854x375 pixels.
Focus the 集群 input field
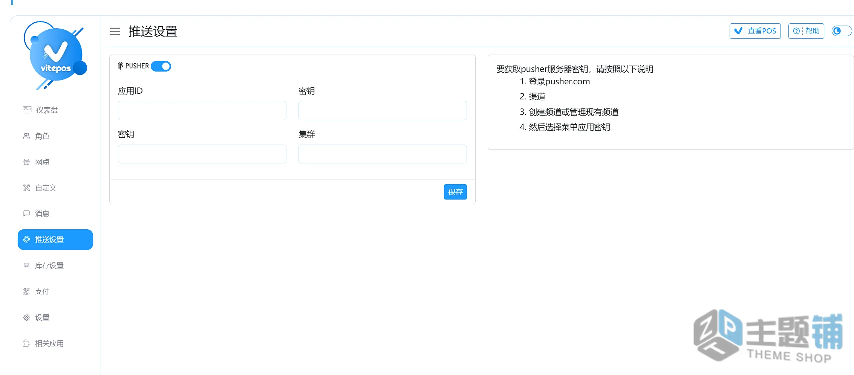[383, 154]
